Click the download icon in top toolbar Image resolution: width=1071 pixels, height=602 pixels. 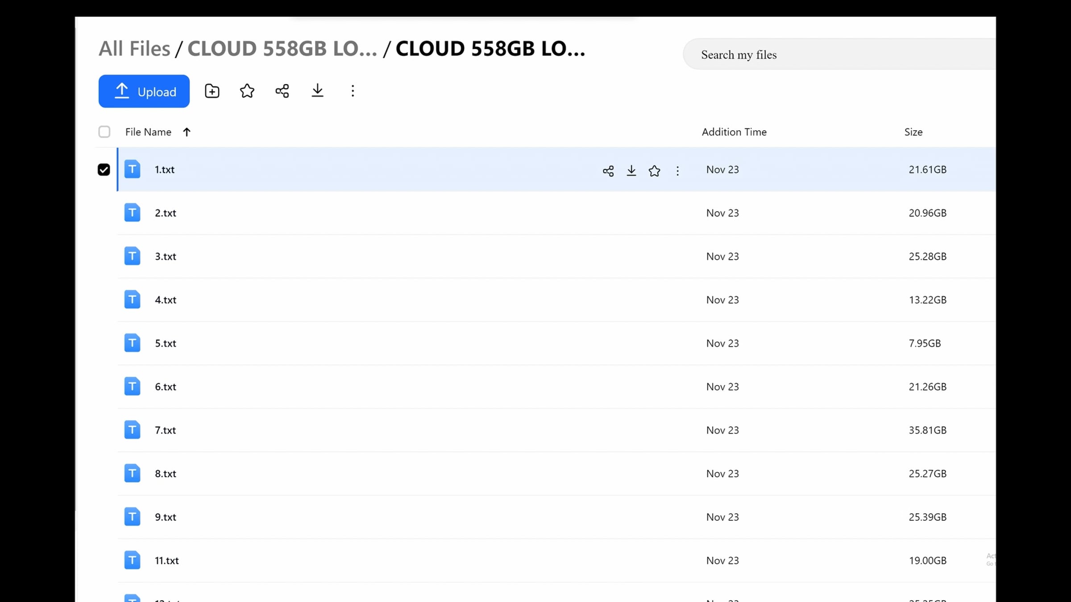317,91
